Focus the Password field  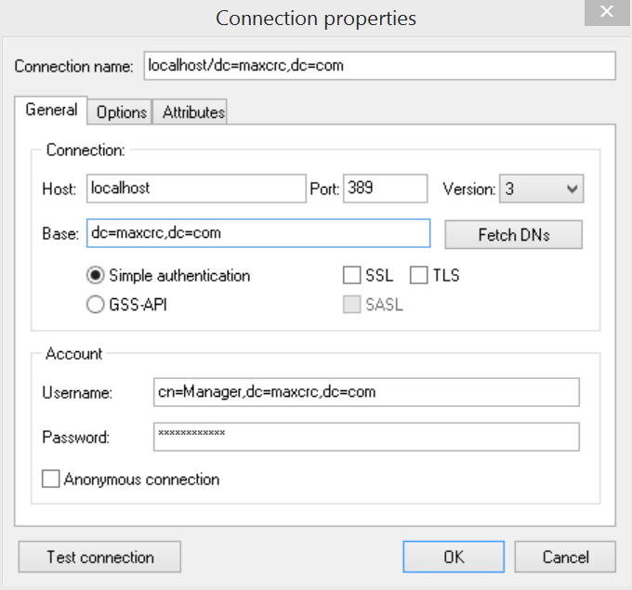pos(366,436)
